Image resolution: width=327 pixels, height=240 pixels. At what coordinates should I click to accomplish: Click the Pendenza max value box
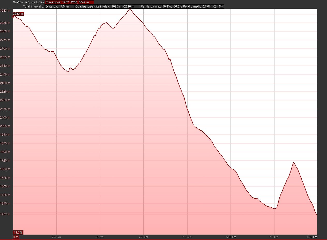(161, 6)
